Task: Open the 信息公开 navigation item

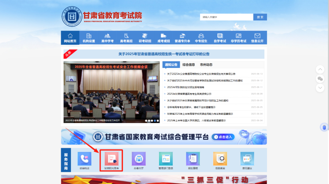Action: coord(257,38)
